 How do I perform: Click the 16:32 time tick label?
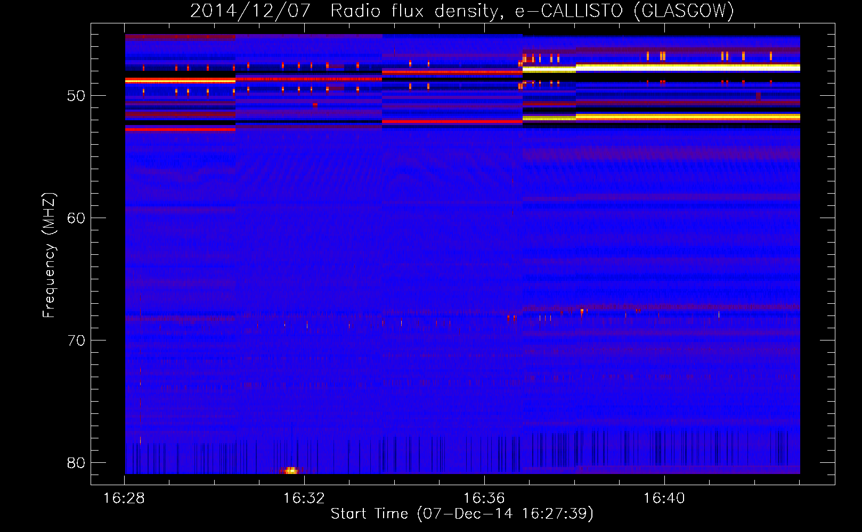pyautogui.click(x=304, y=498)
